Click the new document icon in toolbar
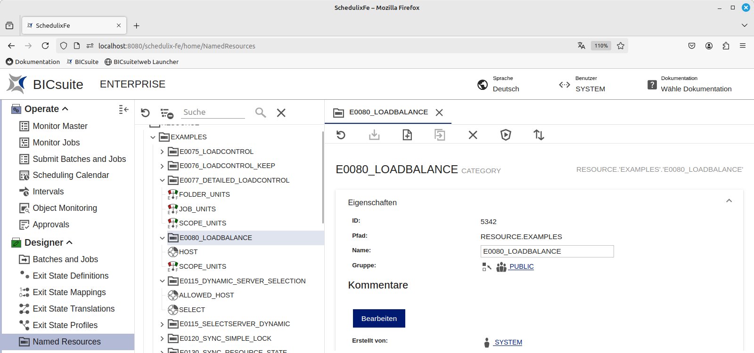 [x=407, y=135]
